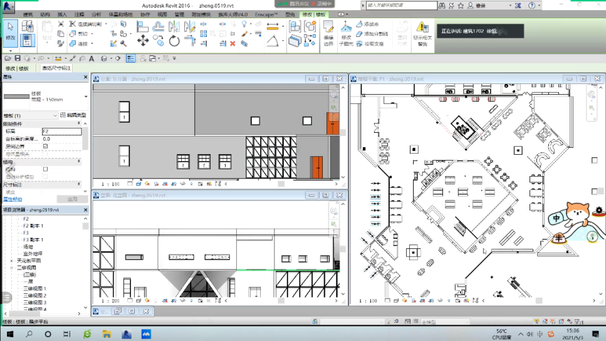This screenshot has width=606, height=341.
Task: Click the Modify arrow tool in ribbon
Action: [11, 30]
